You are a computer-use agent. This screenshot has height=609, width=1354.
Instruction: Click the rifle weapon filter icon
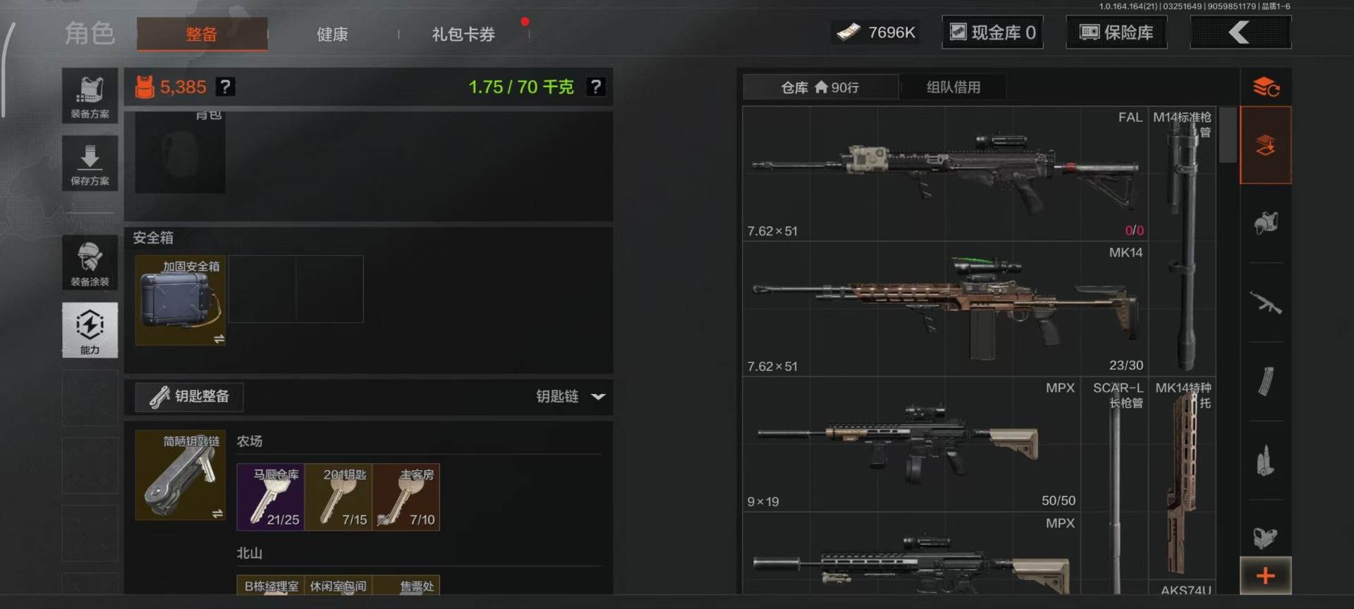(x=1266, y=304)
